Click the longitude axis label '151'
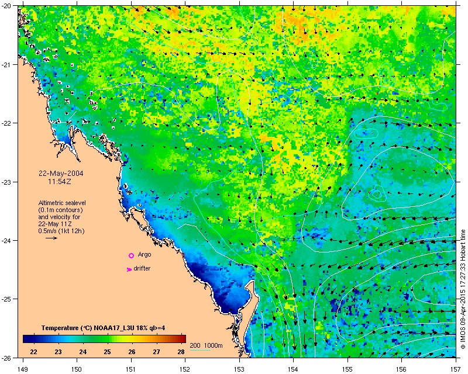Image resolution: width=468 pixels, height=374 pixels. (131, 369)
